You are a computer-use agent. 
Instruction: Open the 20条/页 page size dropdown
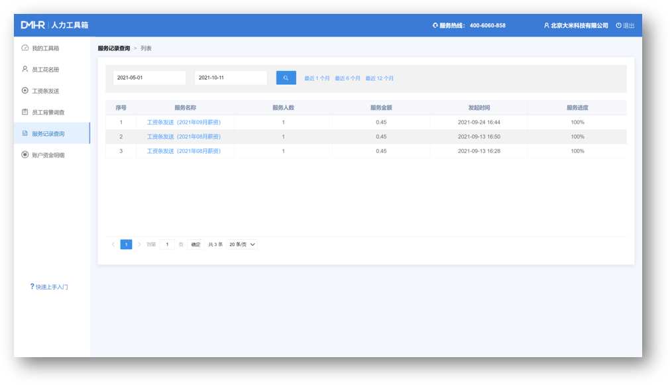click(242, 245)
